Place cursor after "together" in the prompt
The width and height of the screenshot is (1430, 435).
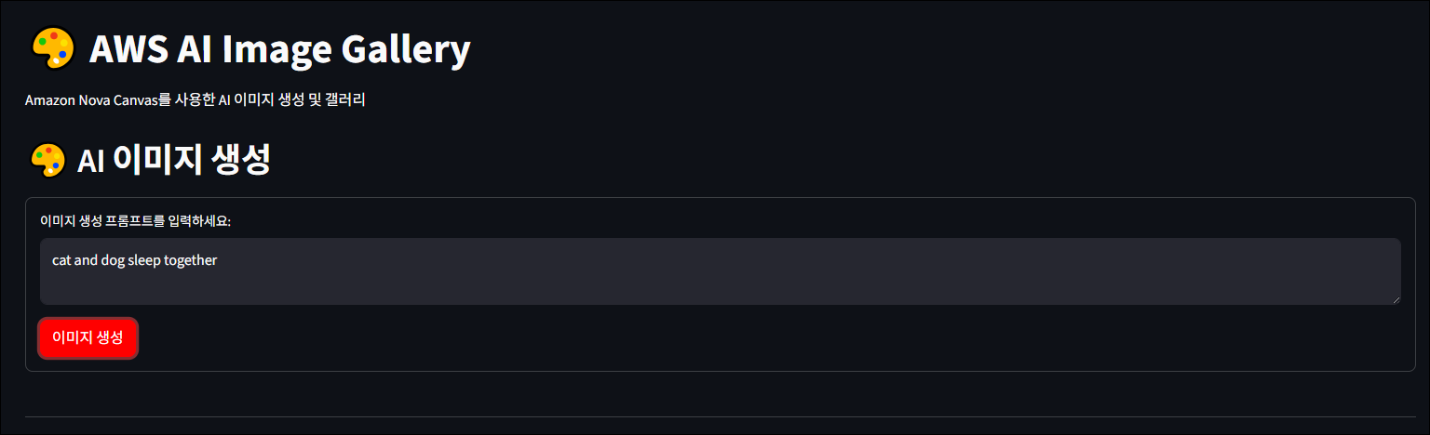(x=218, y=260)
